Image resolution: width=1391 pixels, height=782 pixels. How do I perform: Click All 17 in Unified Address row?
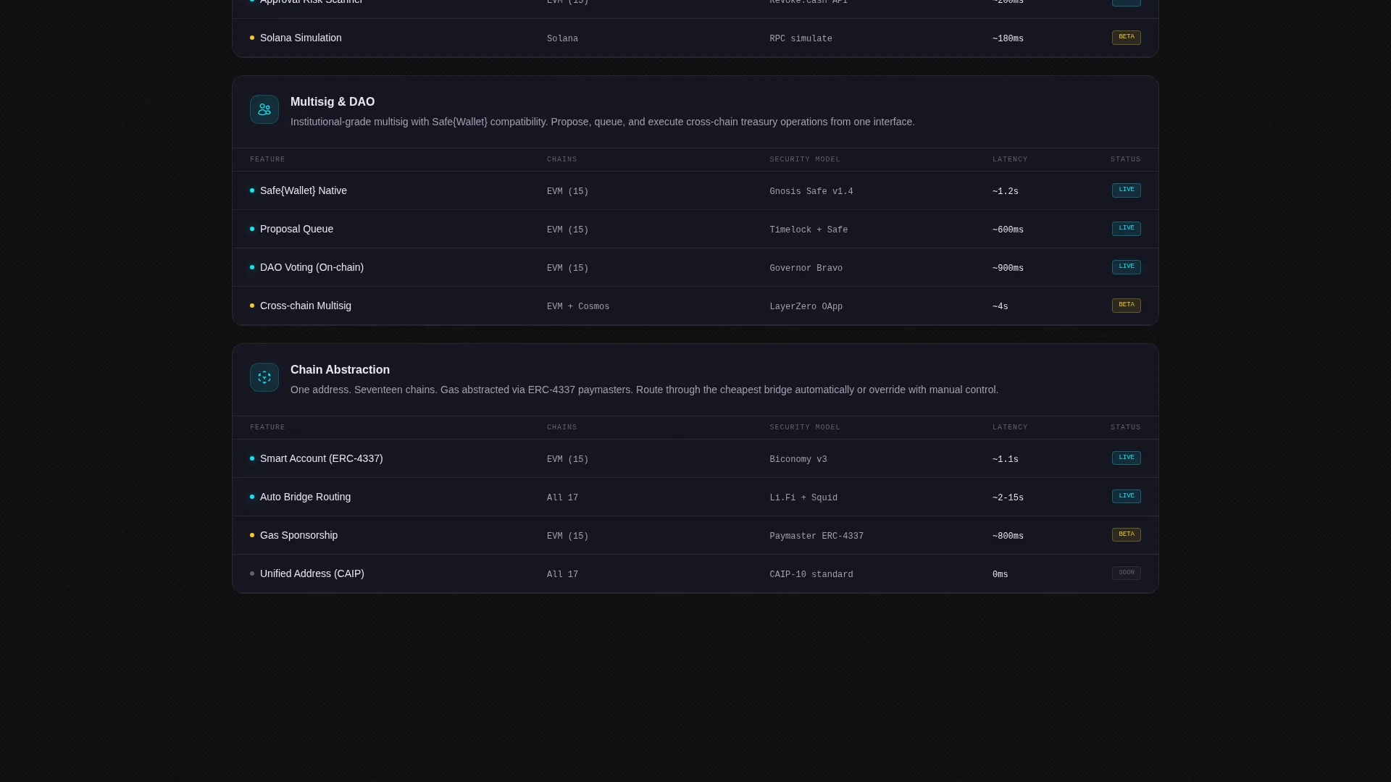(562, 575)
